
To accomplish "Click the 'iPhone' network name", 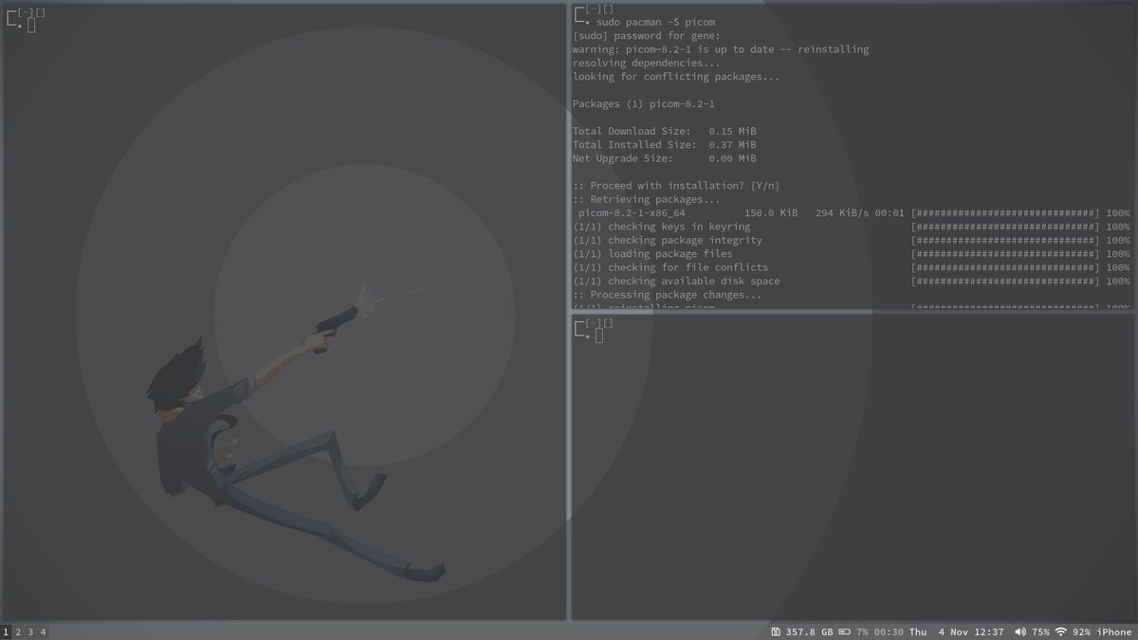I will click(x=1114, y=631).
